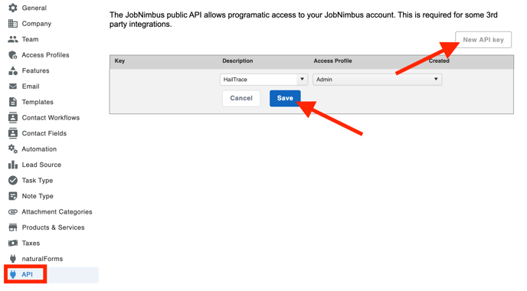This screenshot has height=291, width=527.
Task: Click the Email envelope icon
Action: (x=13, y=87)
